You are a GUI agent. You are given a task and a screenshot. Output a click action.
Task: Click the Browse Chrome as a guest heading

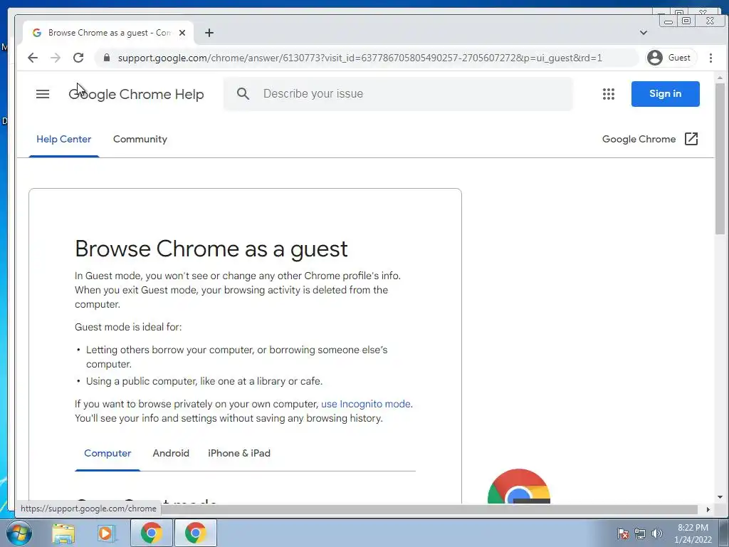coord(211,249)
